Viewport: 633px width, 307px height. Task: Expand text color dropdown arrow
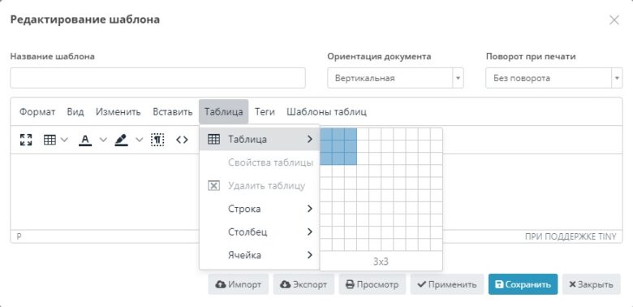[x=103, y=140]
